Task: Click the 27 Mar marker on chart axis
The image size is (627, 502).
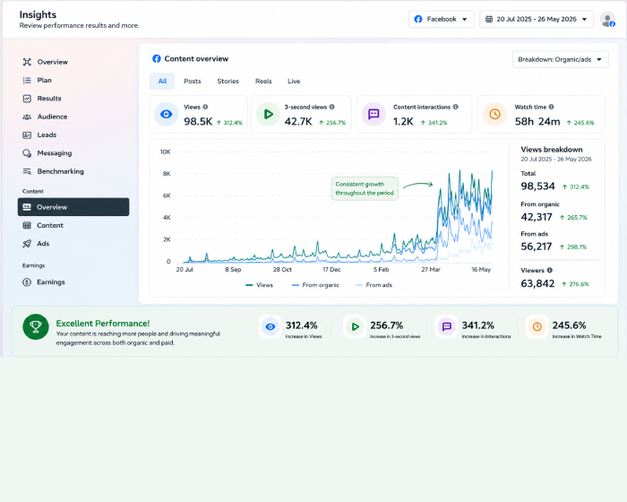Action: [x=430, y=270]
